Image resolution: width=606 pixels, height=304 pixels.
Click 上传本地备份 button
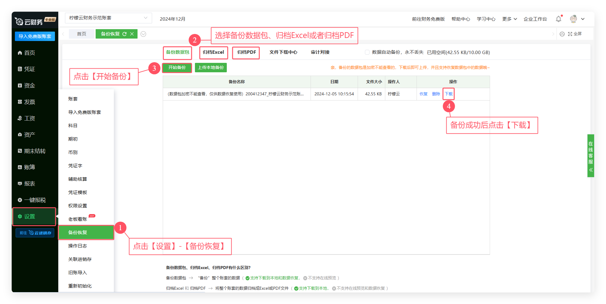coord(211,67)
